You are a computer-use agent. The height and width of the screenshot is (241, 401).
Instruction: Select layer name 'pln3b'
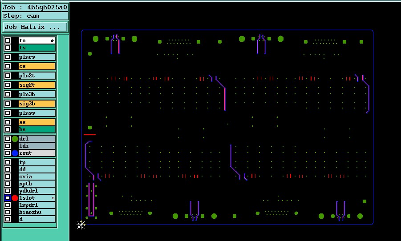tap(36, 94)
